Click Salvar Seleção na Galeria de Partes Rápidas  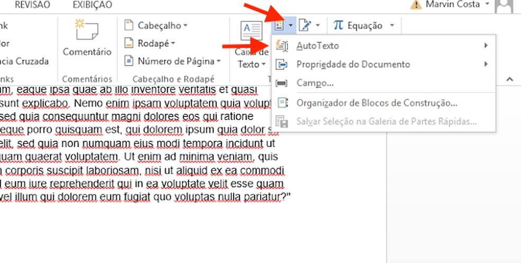(x=384, y=122)
